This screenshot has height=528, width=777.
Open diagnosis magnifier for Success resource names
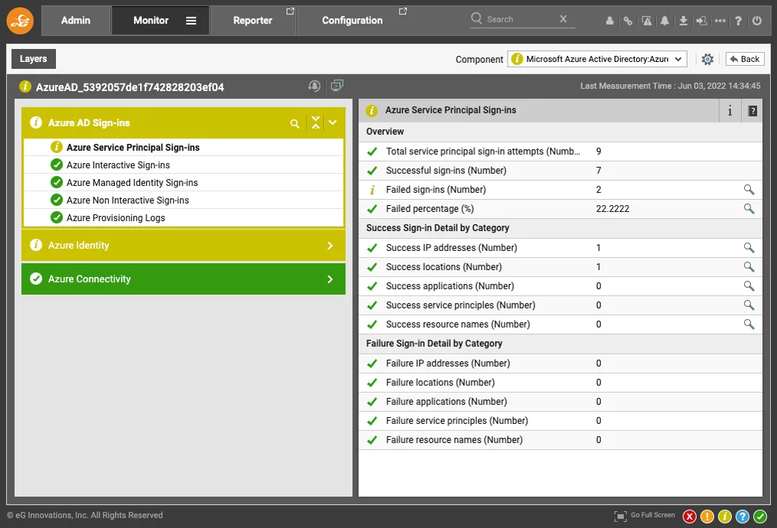tap(749, 324)
